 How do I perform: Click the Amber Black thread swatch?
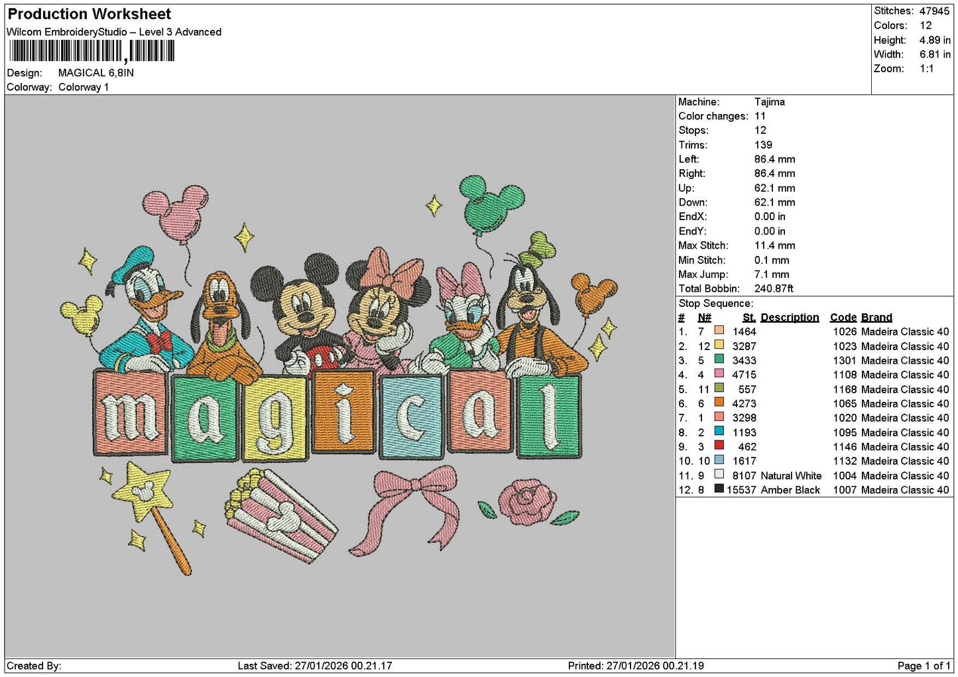(719, 489)
